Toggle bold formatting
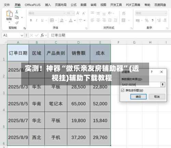This screenshot has height=148, width=171. click(x=31, y=20)
